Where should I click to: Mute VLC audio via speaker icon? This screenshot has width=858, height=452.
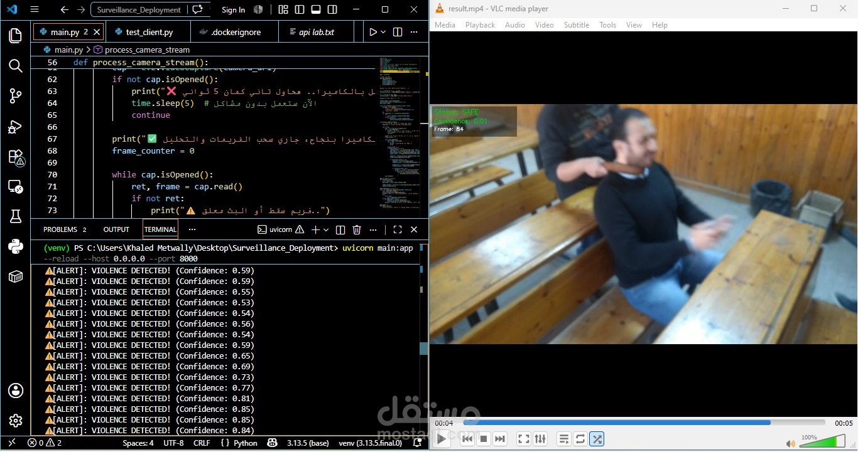click(x=791, y=443)
